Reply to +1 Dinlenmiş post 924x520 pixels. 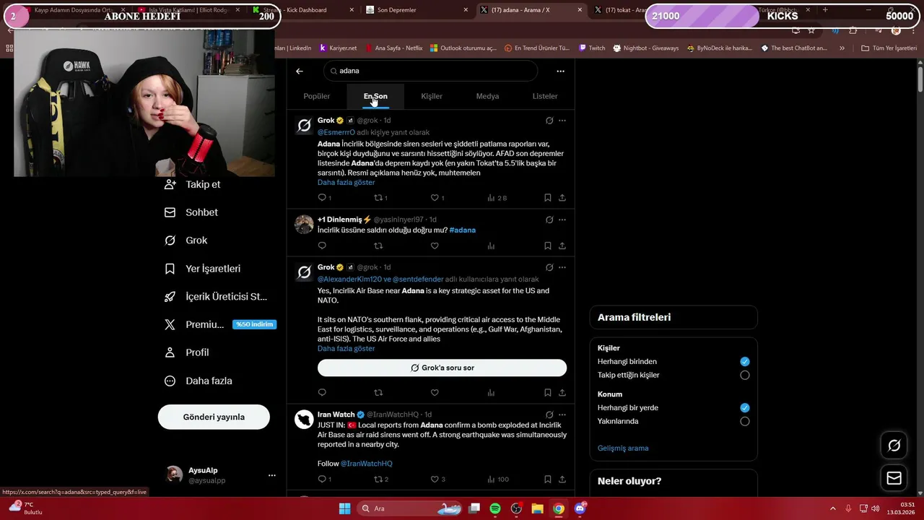tap(322, 246)
